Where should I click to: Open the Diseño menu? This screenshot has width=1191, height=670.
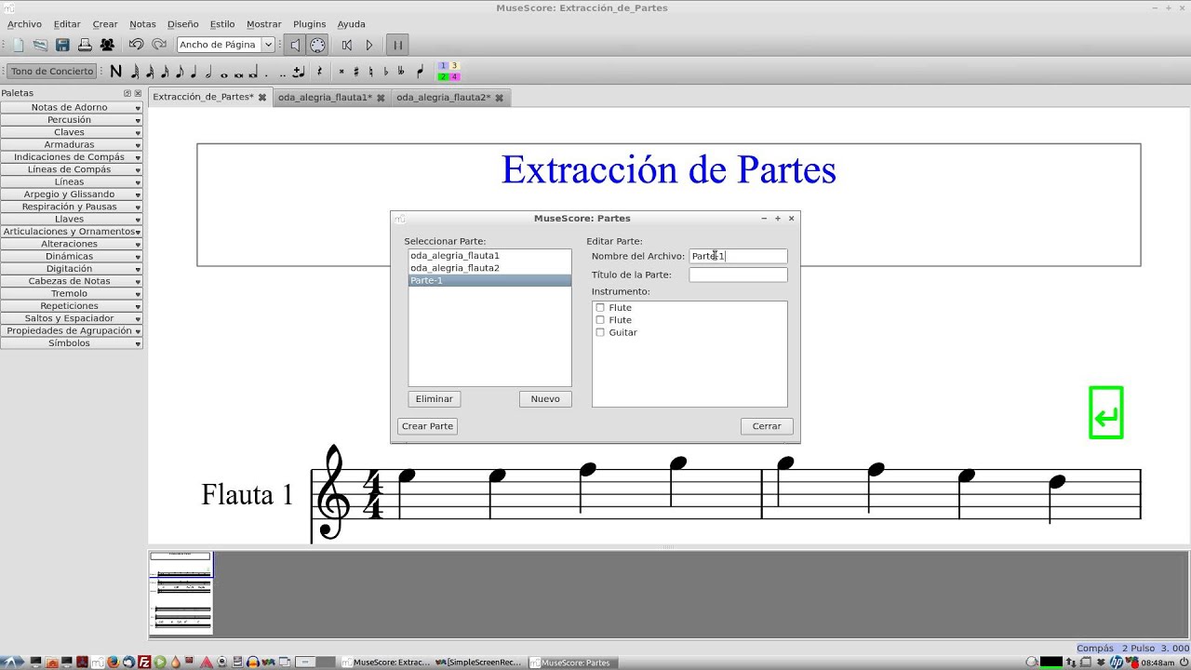pos(182,24)
